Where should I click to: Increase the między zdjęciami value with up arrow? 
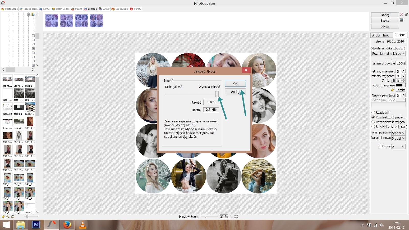(403, 75)
